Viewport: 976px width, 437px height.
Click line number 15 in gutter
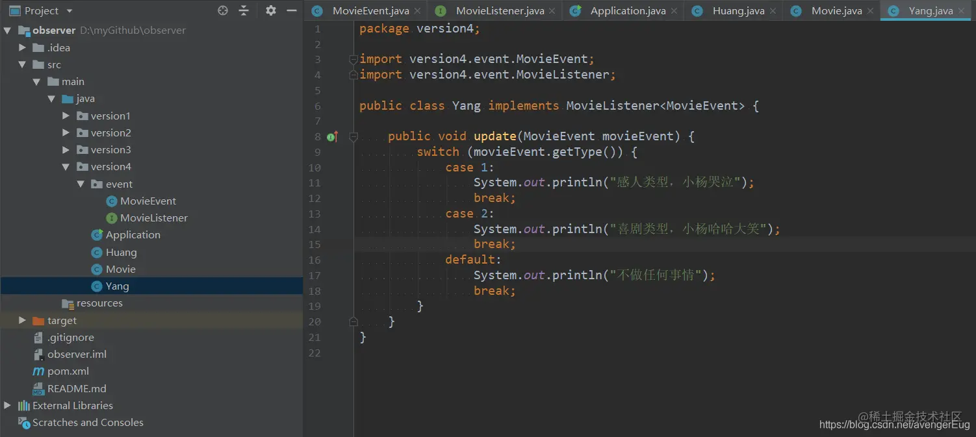click(315, 244)
